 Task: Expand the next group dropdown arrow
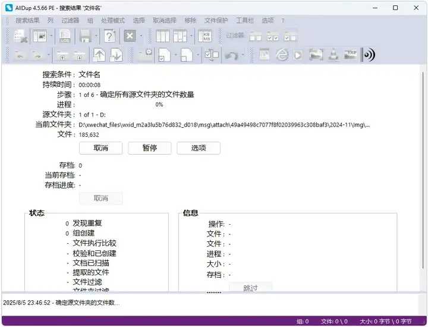(49, 55)
